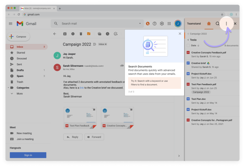The image size is (245, 167).
Task: Open Teamstand home tab icon
Action: point(209,23)
